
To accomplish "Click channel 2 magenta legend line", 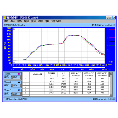I will click(x=112, y=37).
